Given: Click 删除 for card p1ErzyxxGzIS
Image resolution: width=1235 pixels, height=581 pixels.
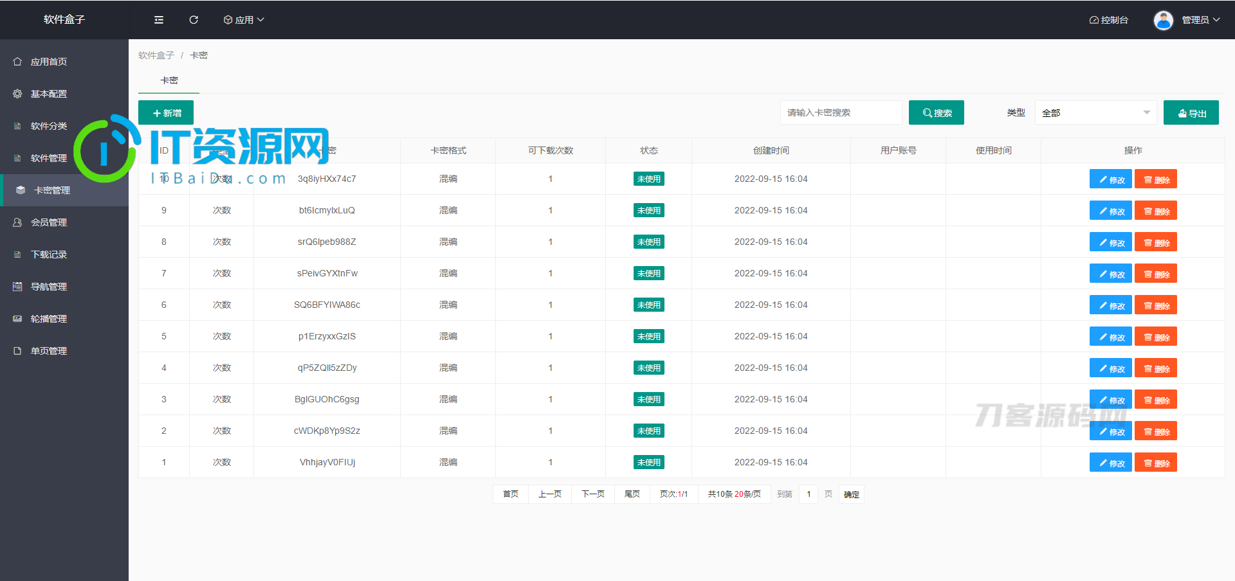Looking at the screenshot, I should (x=1156, y=337).
